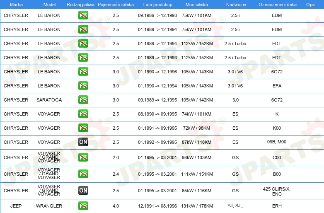Image resolution: width=324 pixels, height=213 pixels.
Task: Click petrol icon in Le Baron 6G72 row
Action: (x=83, y=71)
